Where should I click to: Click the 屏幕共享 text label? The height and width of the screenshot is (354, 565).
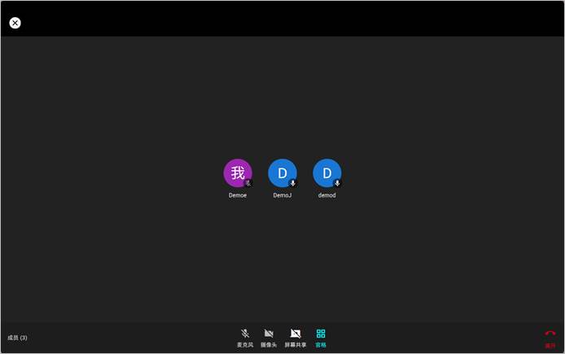pos(296,345)
